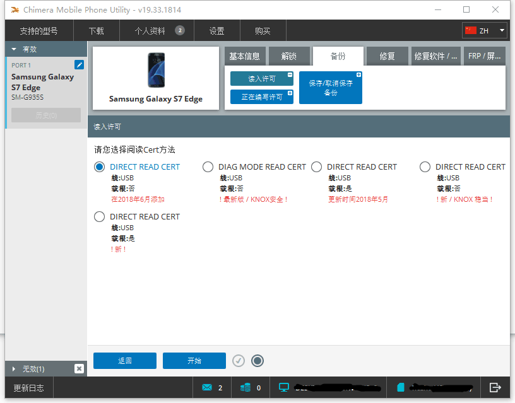The image size is (515, 403).
Task: Select the first DIRECT READ CERT radio (在2018年6月添加)
Action: click(99, 166)
